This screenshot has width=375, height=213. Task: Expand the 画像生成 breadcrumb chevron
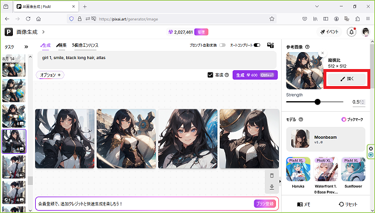(x=43, y=32)
